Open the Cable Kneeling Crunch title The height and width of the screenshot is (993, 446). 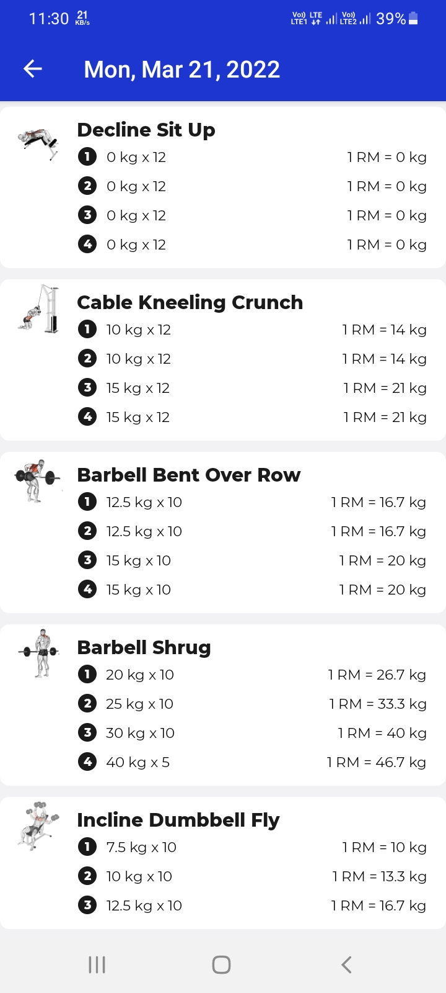(x=190, y=302)
